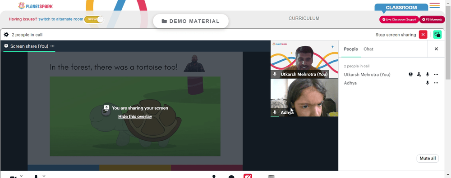Open call settings gear icon
This screenshot has height=178, width=451.
coord(6,35)
